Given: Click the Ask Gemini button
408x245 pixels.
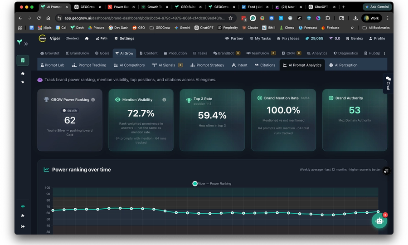Looking at the screenshot, I should point(377,7).
